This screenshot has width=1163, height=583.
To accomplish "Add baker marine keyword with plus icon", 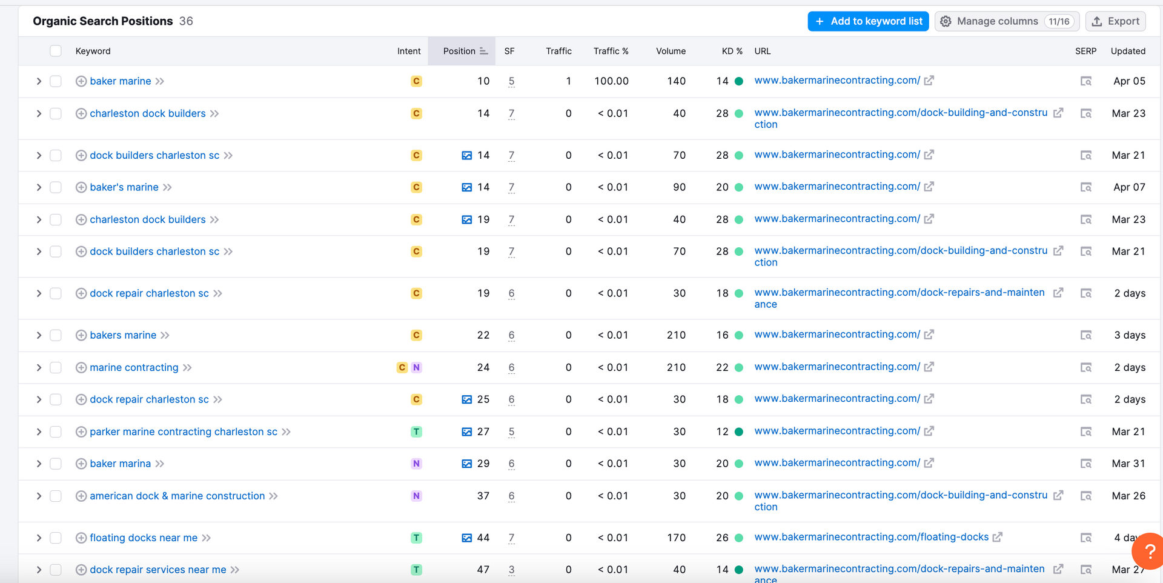I will coord(81,81).
